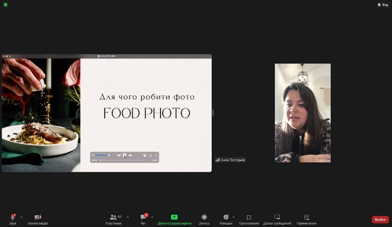Adjust the video player volume slider
Viewport: 392px width, 227px height.
pyautogui.click(x=102, y=156)
